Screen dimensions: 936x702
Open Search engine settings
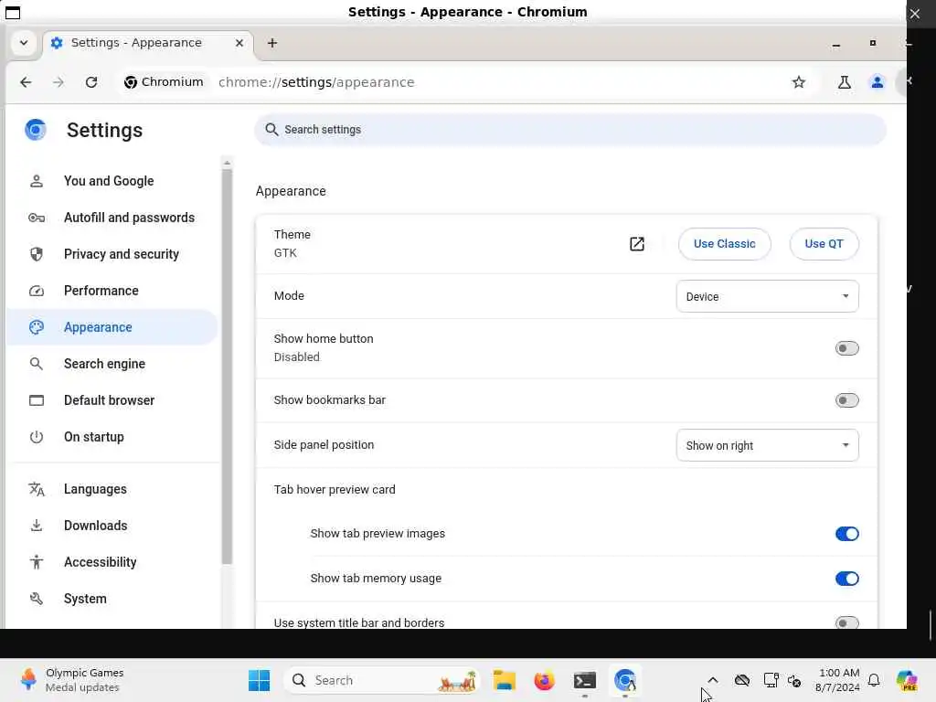(112, 364)
